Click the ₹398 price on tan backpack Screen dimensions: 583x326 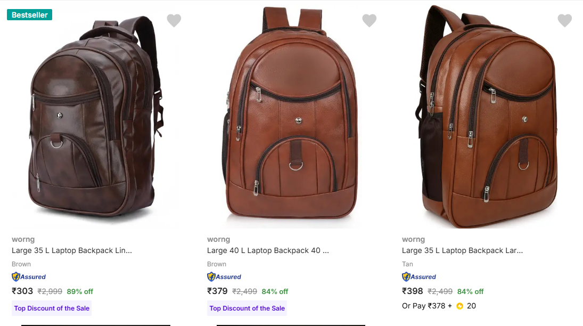tap(413, 291)
